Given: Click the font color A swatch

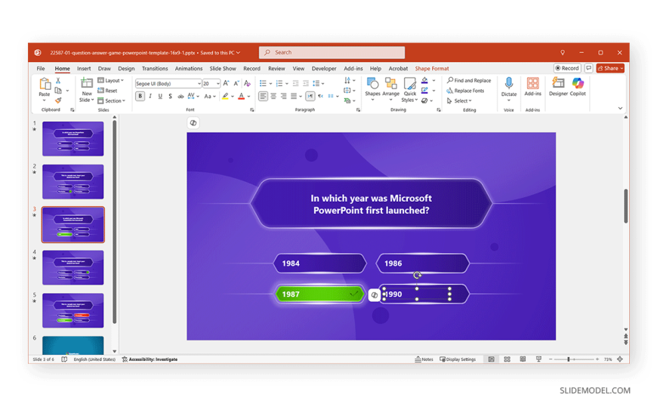Looking at the screenshot, I should click(242, 97).
